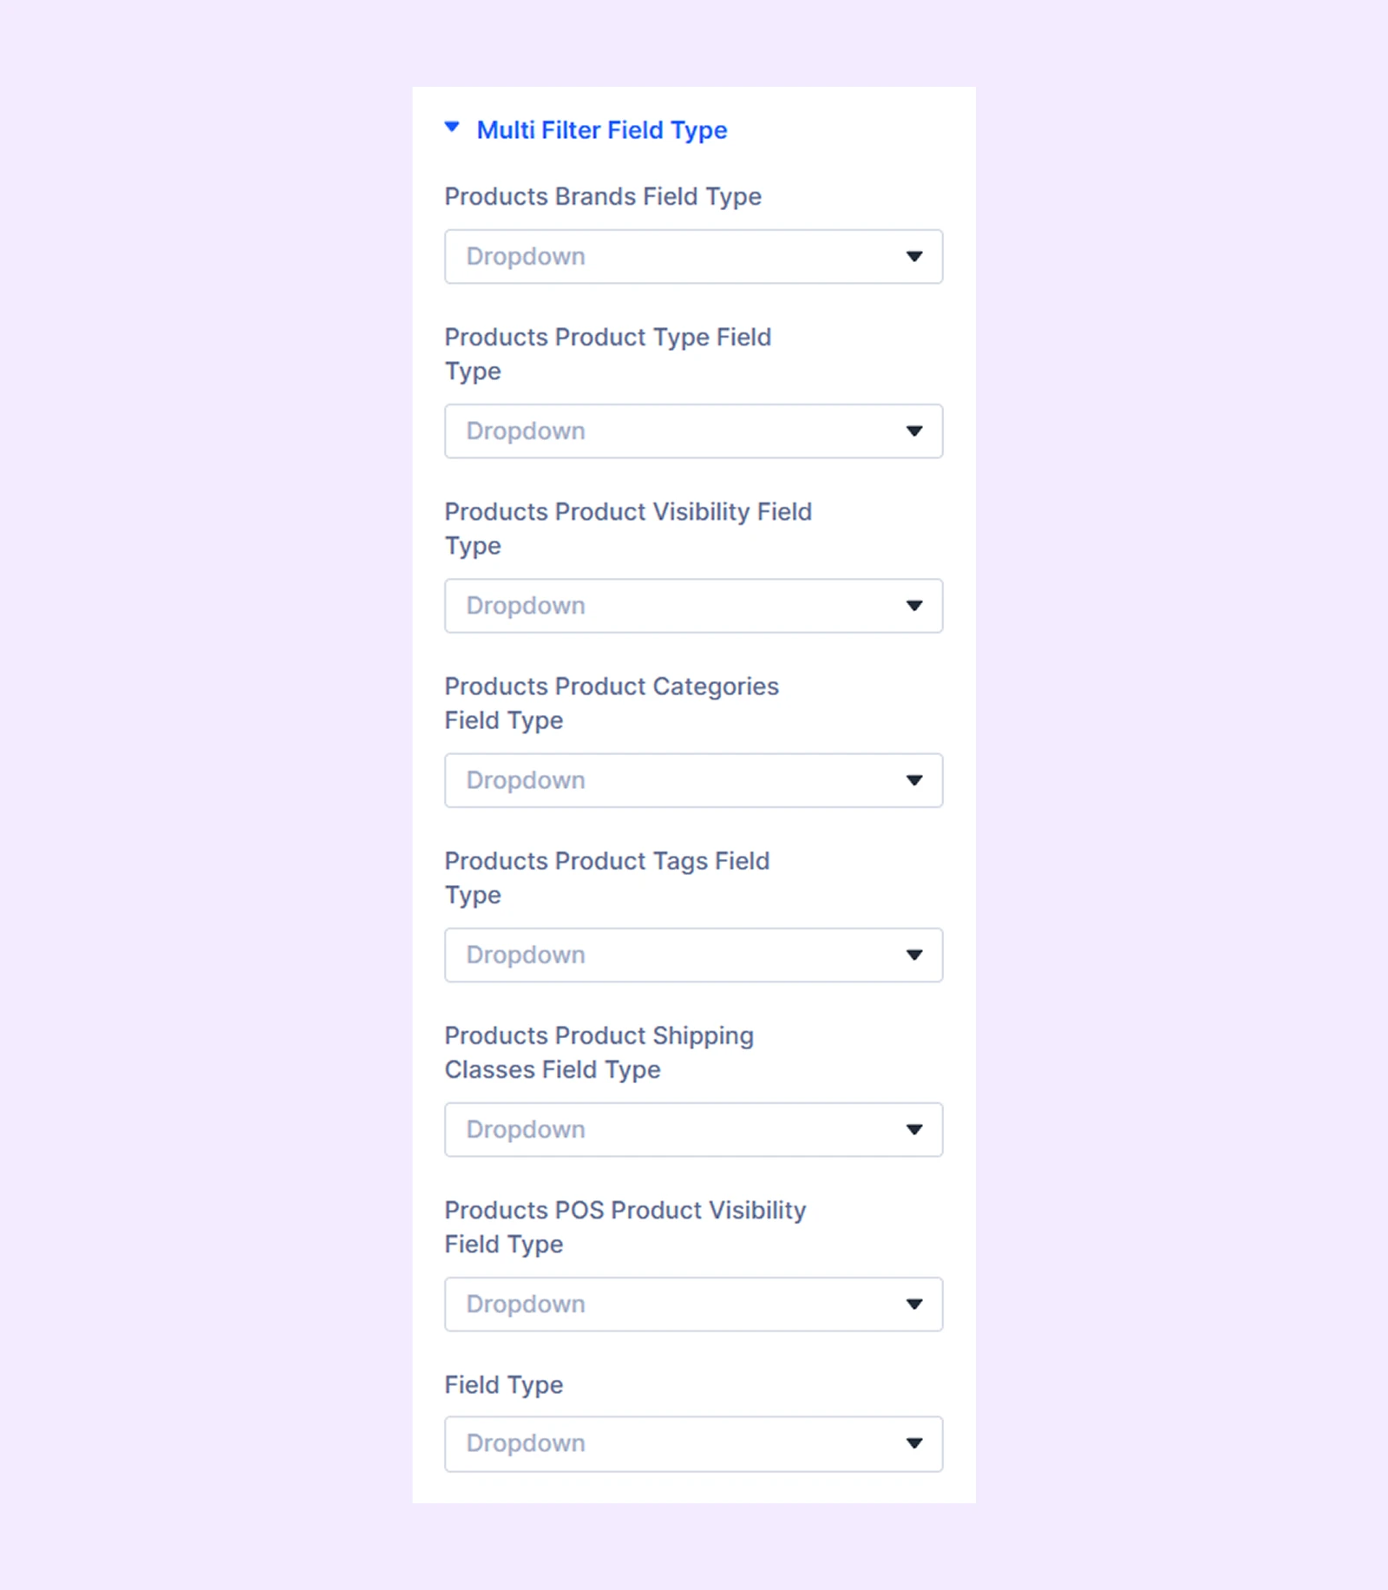Open the Shipping Classes Field Type dropdown

(x=693, y=1129)
